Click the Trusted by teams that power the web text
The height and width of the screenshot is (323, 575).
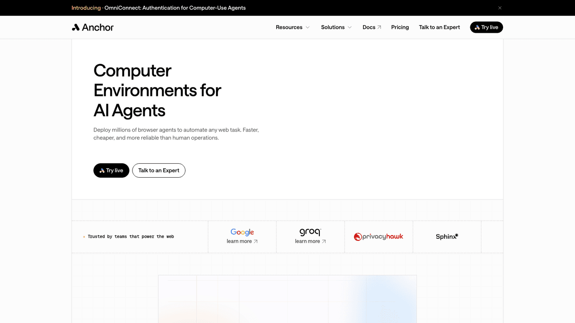[x=131, y=236]
